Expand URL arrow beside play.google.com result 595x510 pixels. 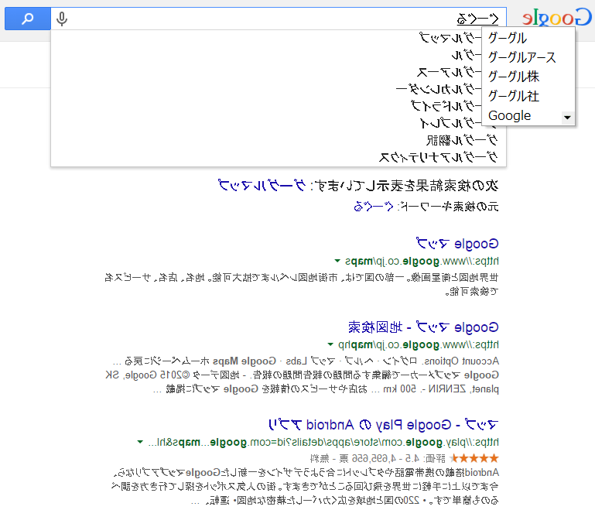click(140, 442)
